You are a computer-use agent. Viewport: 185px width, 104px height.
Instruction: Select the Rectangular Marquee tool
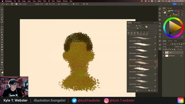coord(2,12)
